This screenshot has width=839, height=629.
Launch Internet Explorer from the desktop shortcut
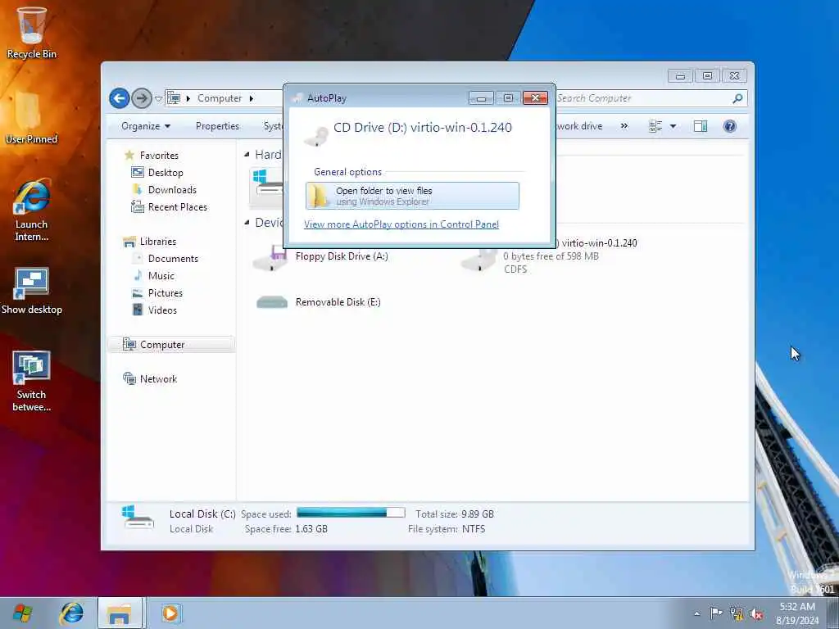click(x=31, y=210)
